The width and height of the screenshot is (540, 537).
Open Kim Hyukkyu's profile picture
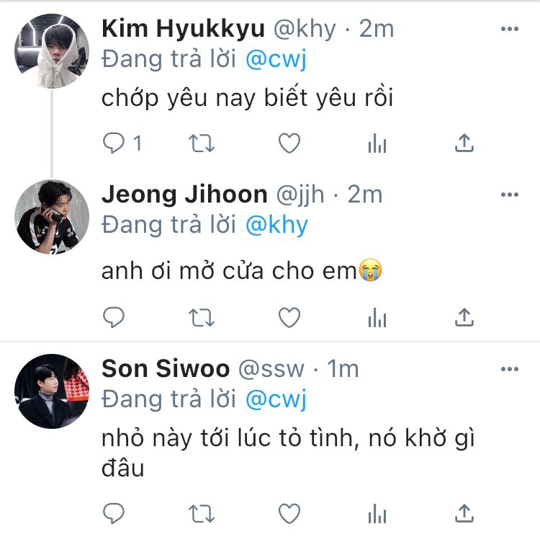pyautogui.click(x=52, y=51)
